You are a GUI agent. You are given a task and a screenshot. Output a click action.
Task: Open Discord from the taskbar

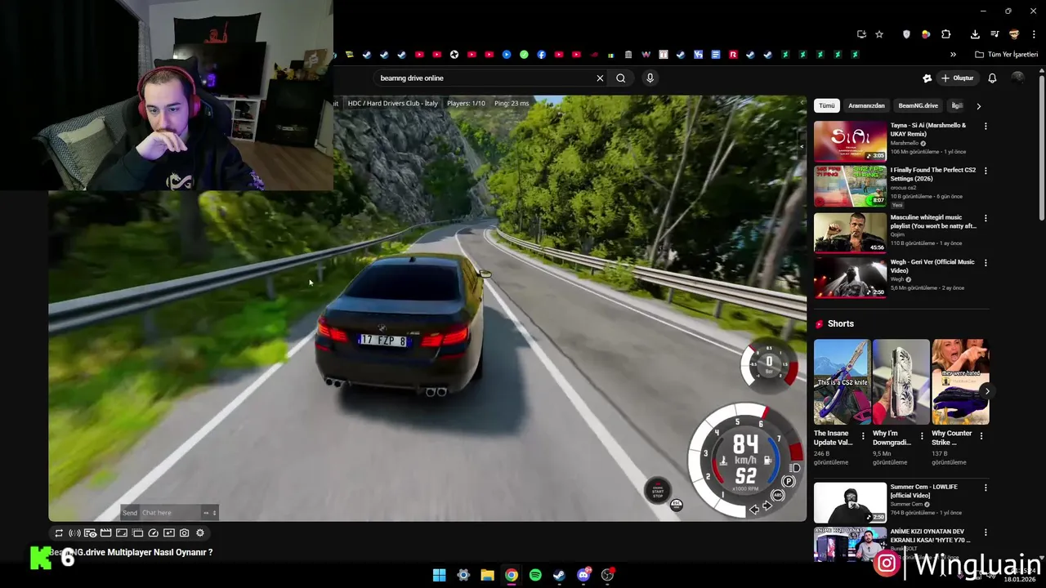583,575
